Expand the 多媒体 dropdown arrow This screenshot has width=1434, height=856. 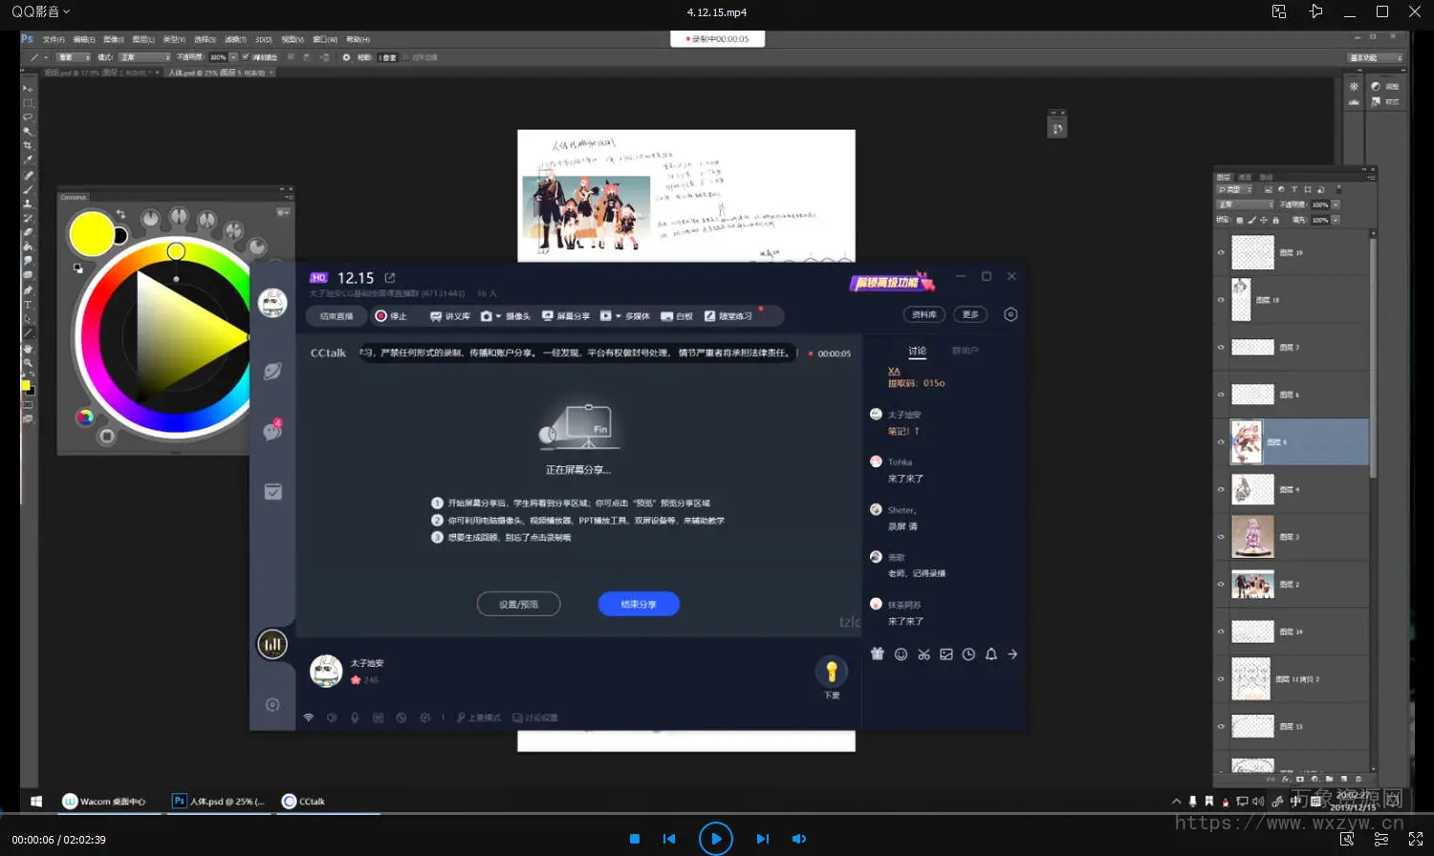(x=619, y=316)
